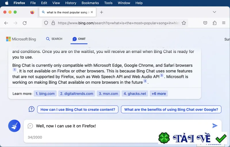Click the '34/2000' character counter

coord(35,137)
